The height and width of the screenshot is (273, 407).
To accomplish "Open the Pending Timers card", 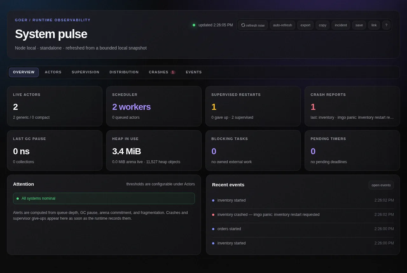I will 352,150.
